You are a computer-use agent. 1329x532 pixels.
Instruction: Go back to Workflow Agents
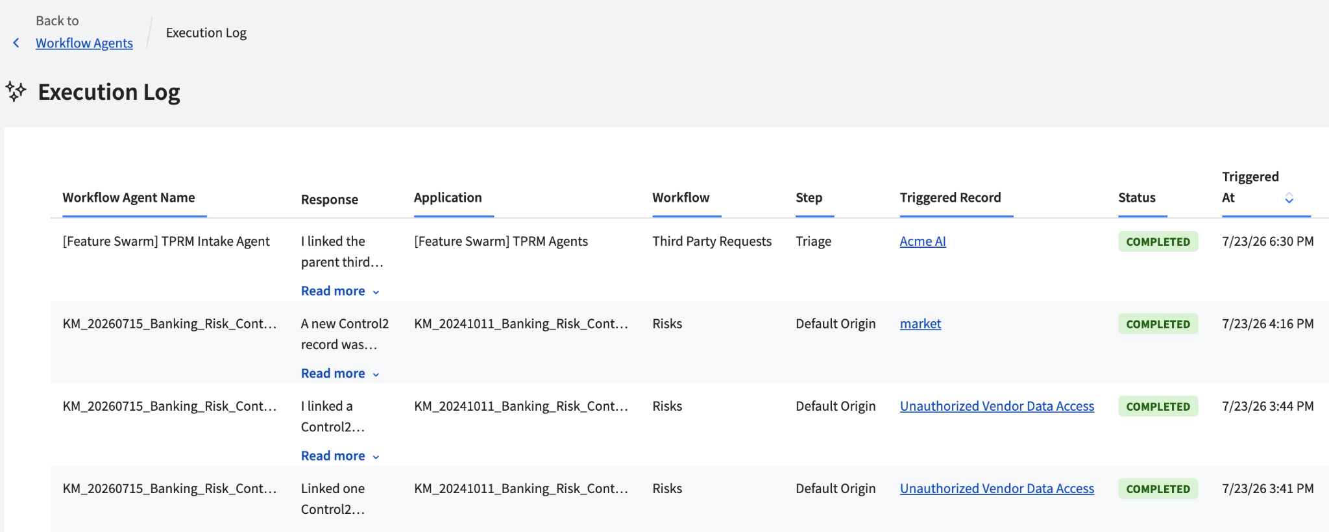[x=84, y=43]
